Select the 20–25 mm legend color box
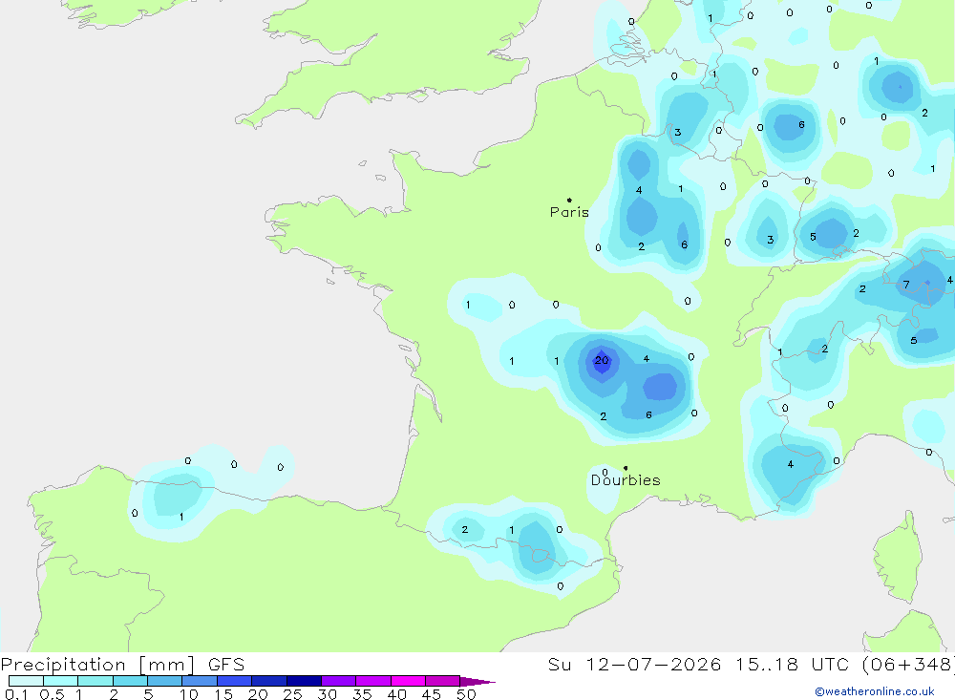The width and height of the screenshot is (955, 700). tap(269, 681)
